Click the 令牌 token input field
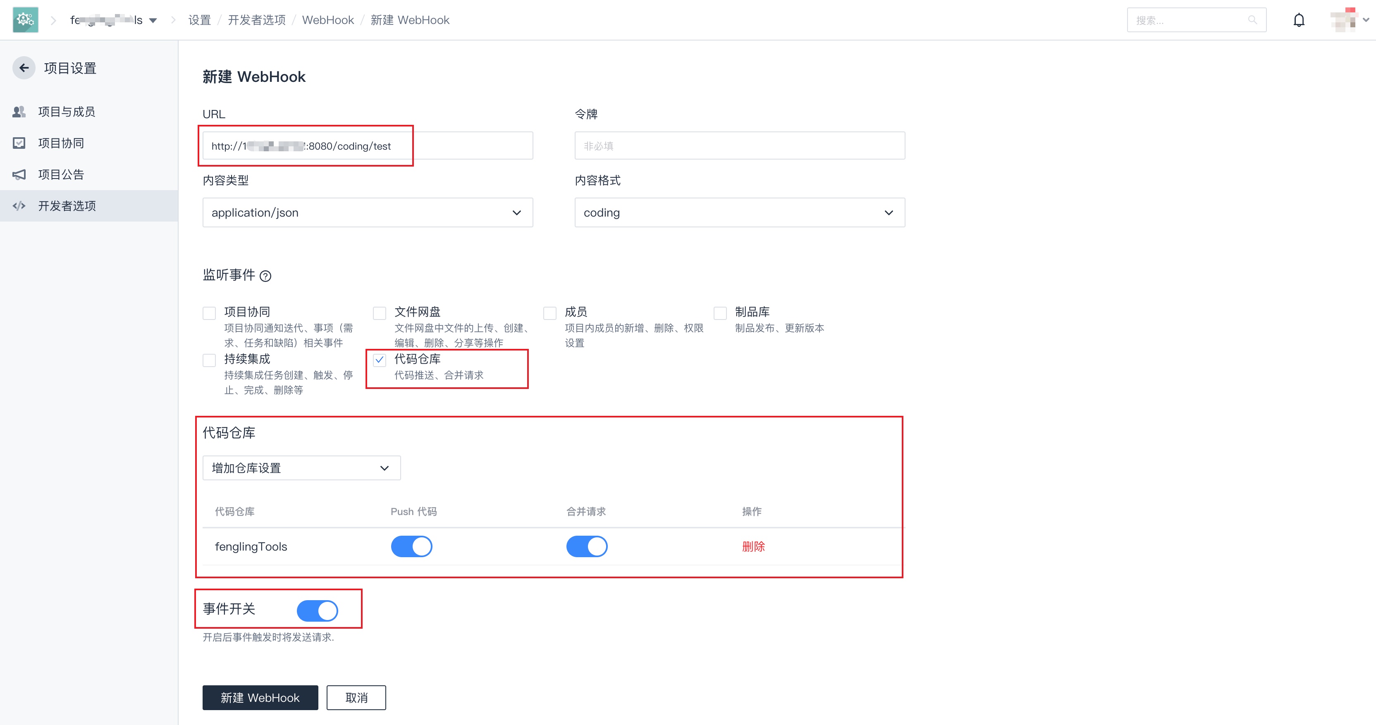 coord(739,146)
